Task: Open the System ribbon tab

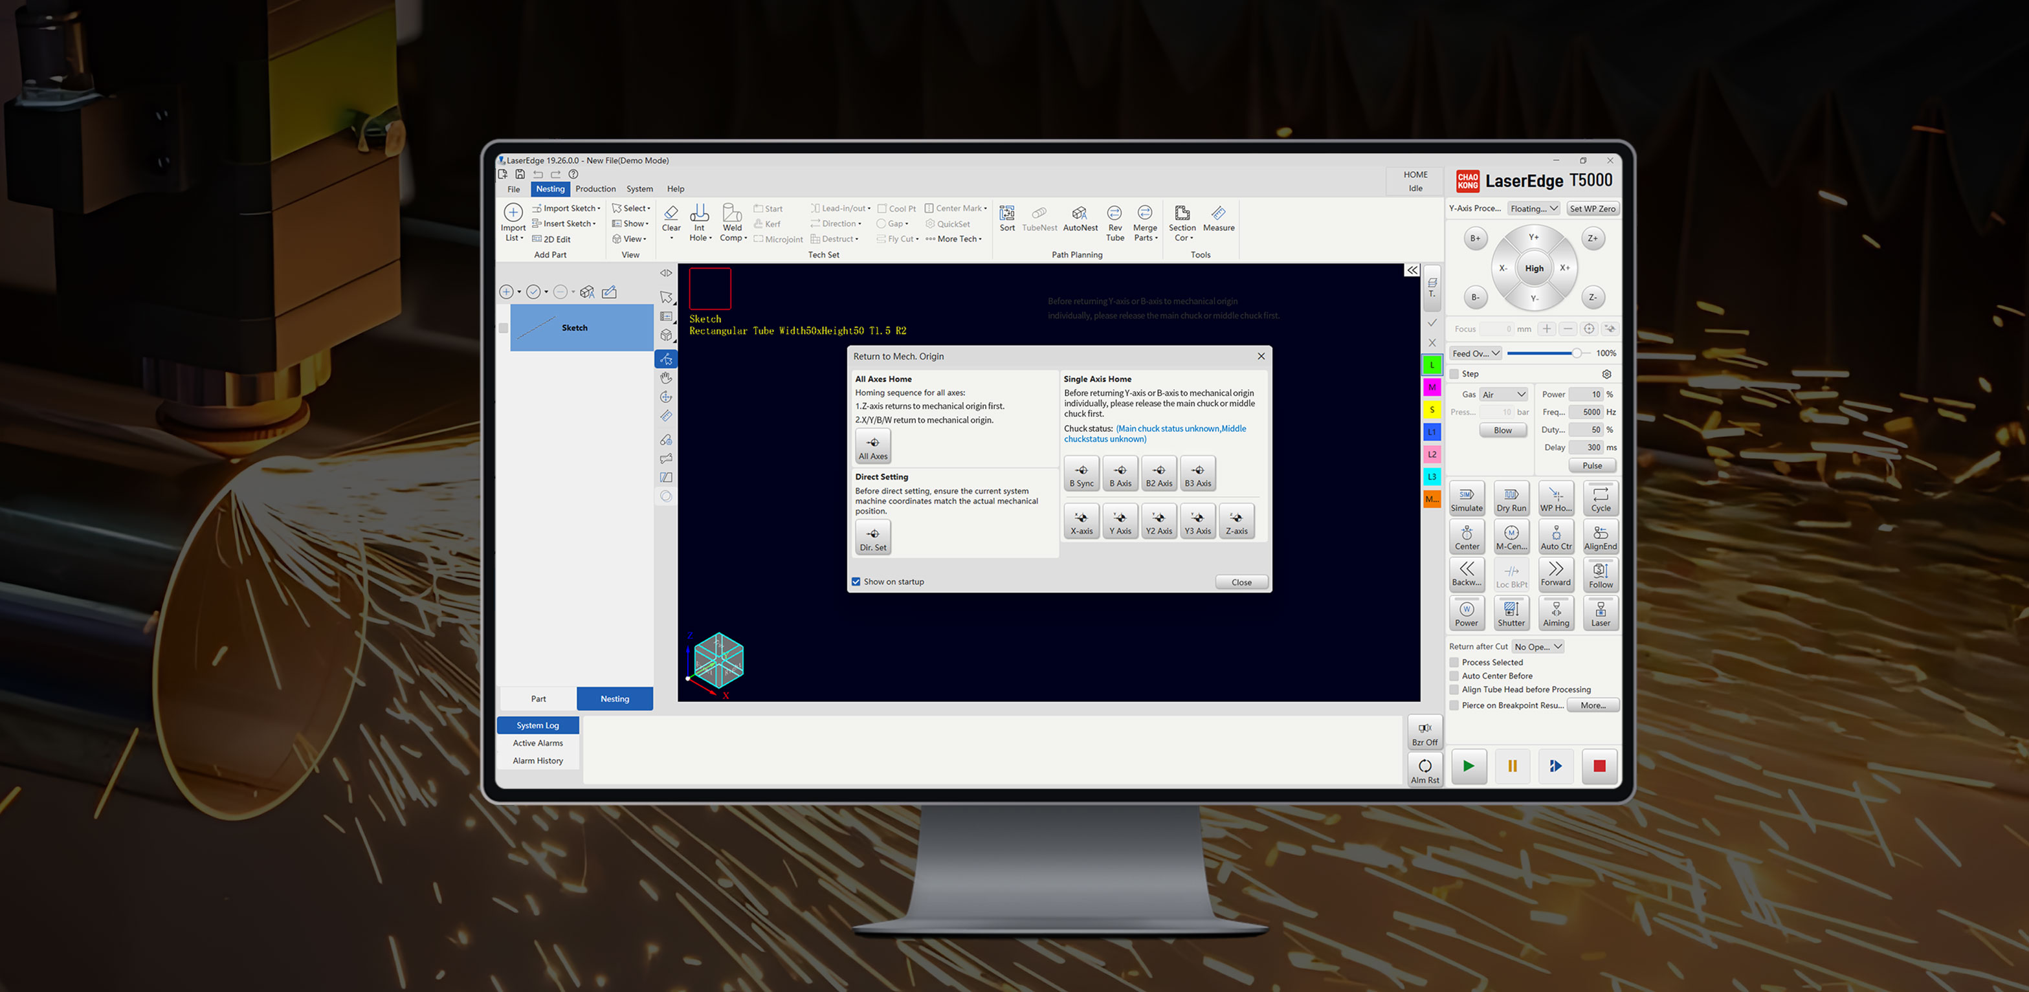Action: coord(639,189)
